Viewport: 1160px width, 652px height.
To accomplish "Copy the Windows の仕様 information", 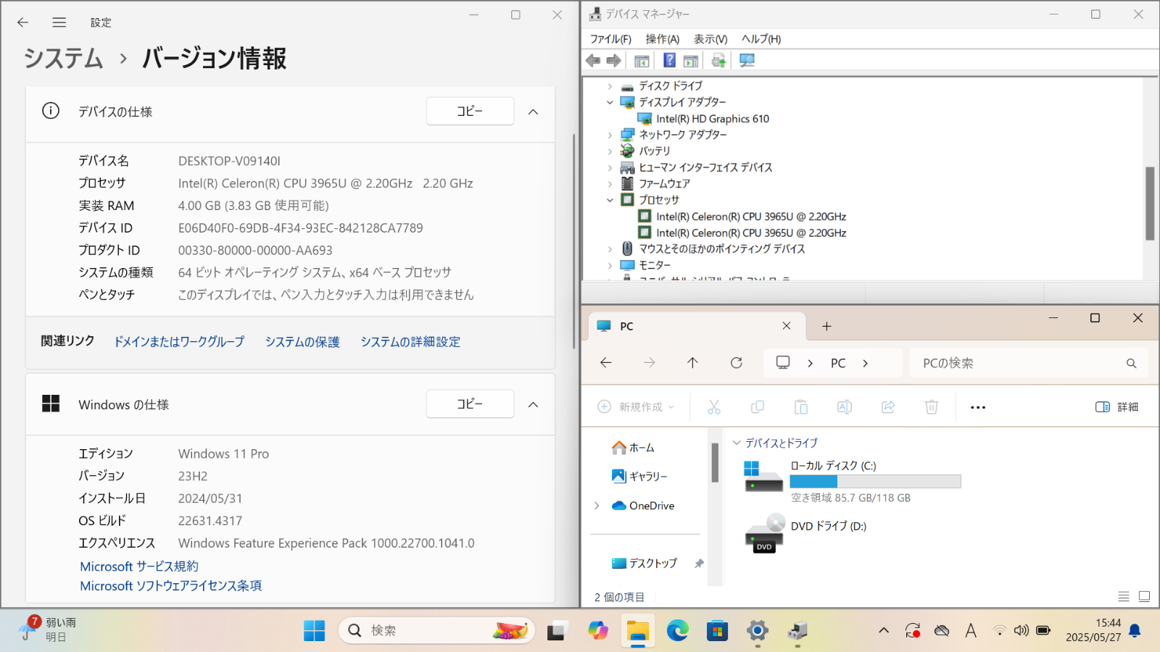I will point(470,404).
